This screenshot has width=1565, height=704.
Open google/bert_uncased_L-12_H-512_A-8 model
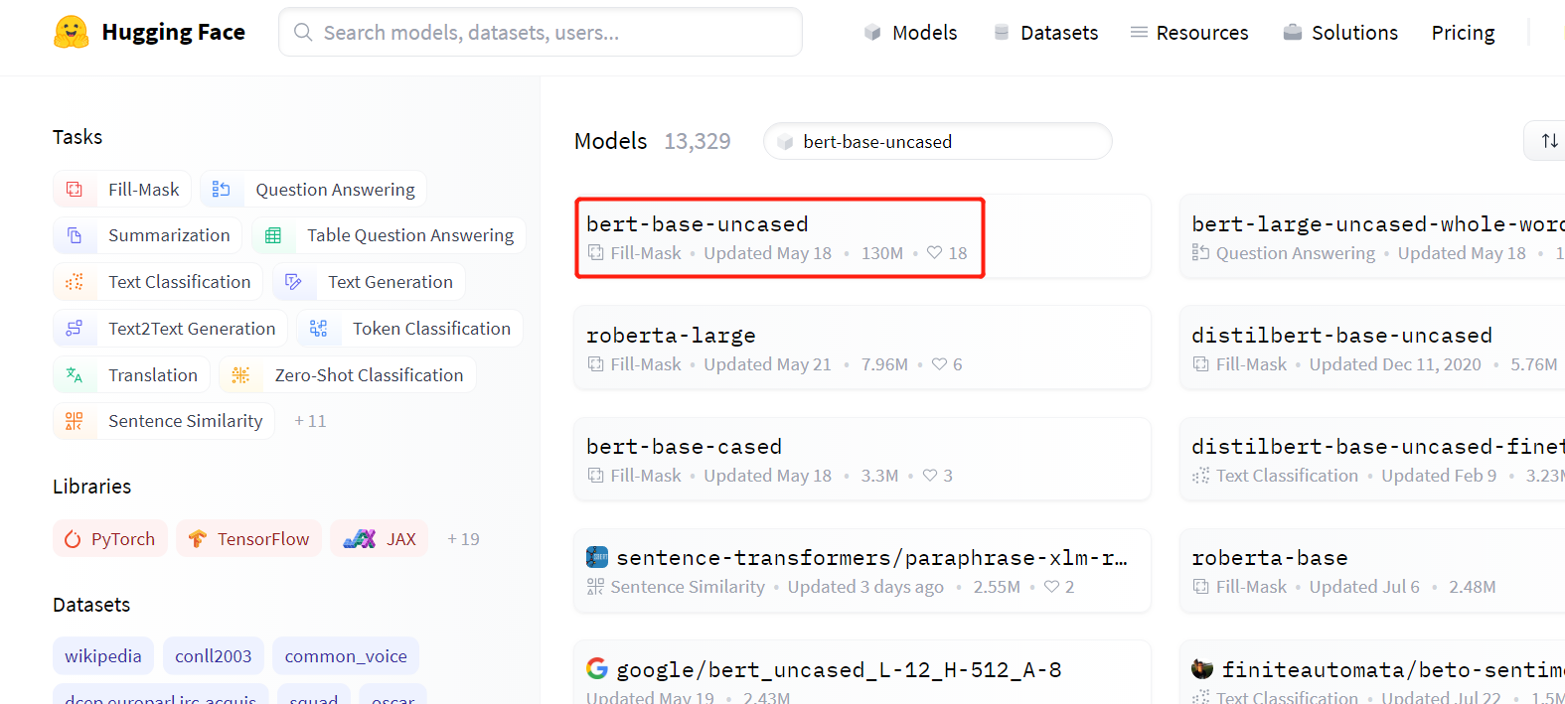click(x=862, y=673)
